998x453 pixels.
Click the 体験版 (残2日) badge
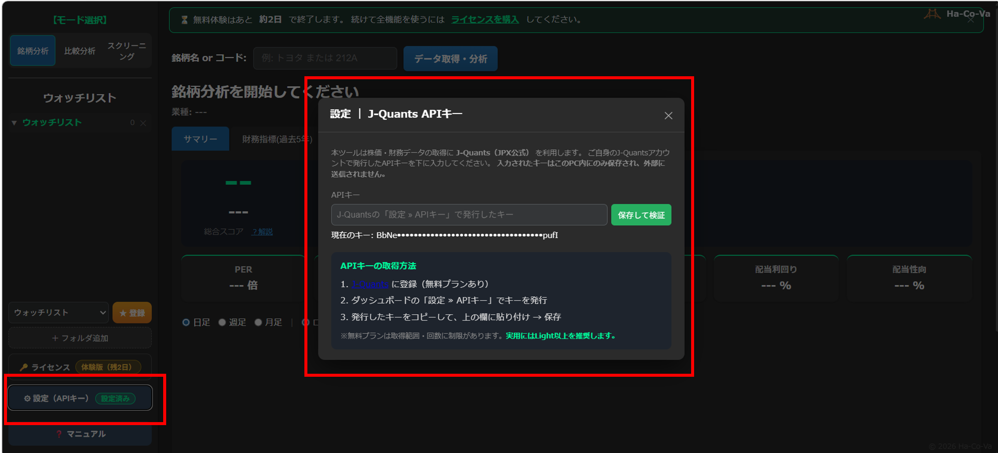click(108, 367)
